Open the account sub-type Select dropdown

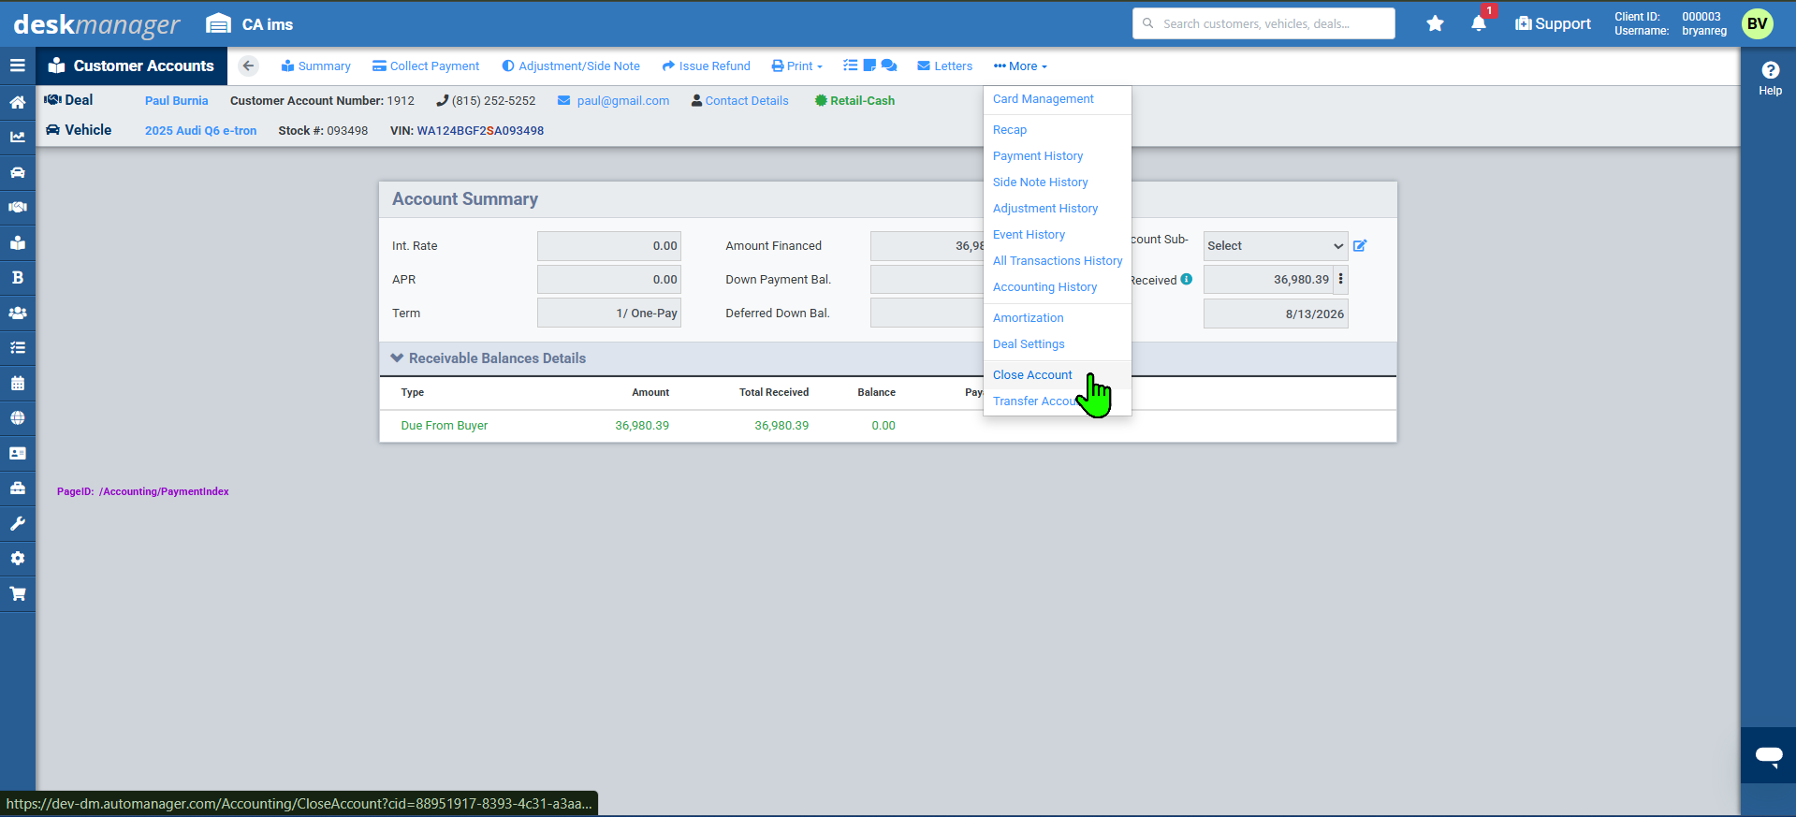point(1276,245)
